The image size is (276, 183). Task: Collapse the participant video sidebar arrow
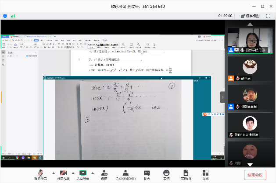point(222,96)
